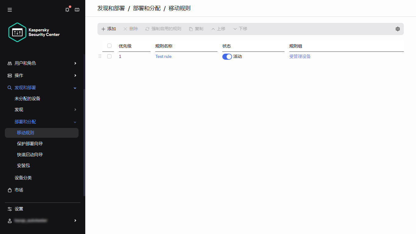Check the select-all rules checkbox
Screen dimensions: 416x234
[x=109, y=46]
